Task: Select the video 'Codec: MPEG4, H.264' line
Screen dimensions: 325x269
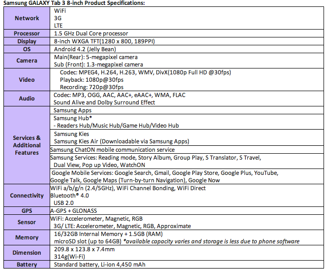Action: [146, 72]
